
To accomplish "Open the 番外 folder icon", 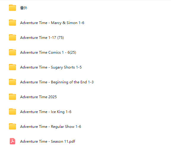I will point(12,8).
